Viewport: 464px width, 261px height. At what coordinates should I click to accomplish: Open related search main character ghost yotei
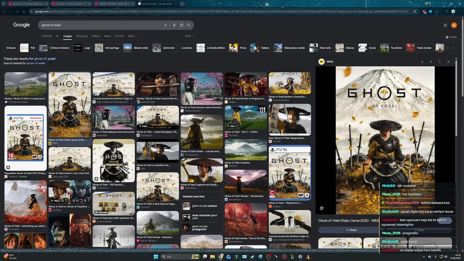point(202,217)
